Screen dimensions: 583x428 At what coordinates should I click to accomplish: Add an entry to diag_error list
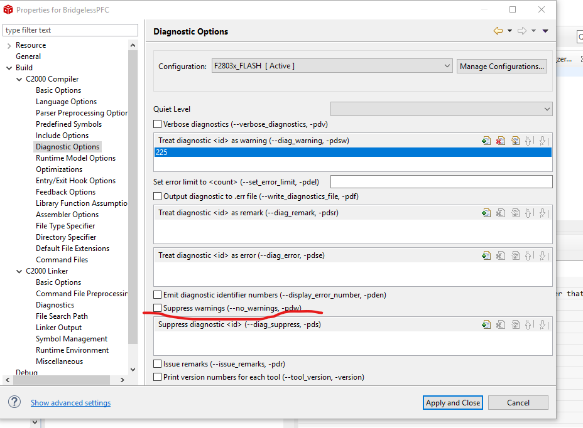pyautogui.click(x=486, y=256)
